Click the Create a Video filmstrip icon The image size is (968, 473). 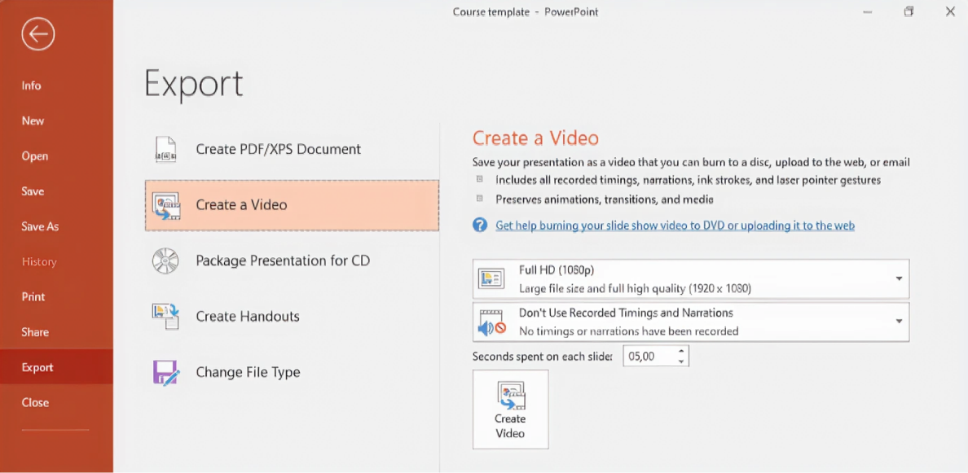(166, 206)
